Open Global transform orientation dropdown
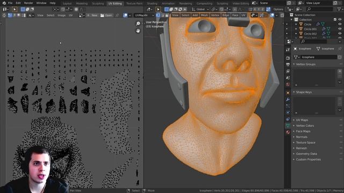The width and height of the screenshot is (344, 193). coord(200,10)
